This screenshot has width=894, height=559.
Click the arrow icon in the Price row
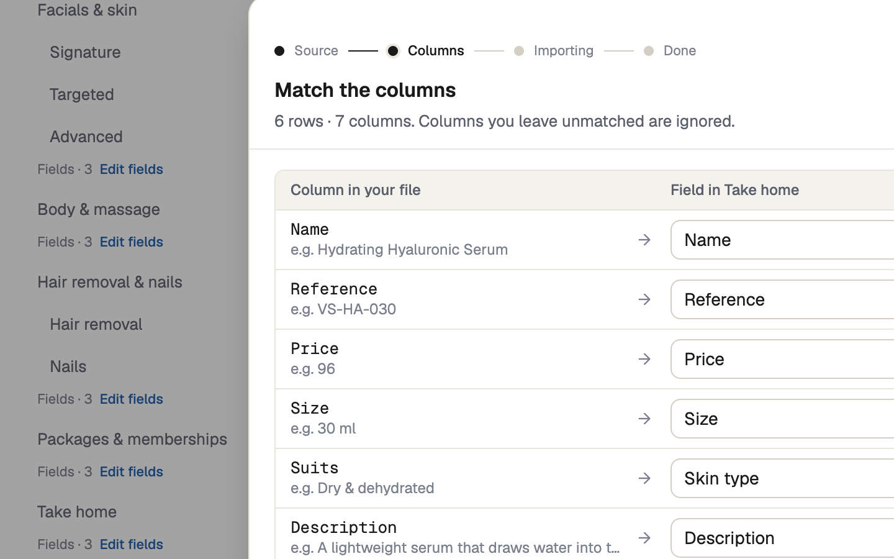(x=644, y=359)
